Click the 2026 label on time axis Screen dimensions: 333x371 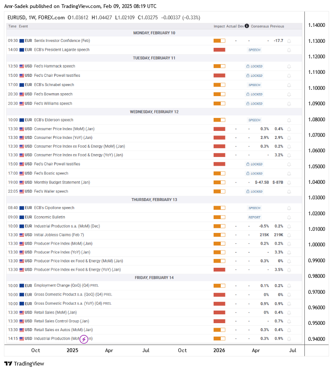click(x=219, y=350)
